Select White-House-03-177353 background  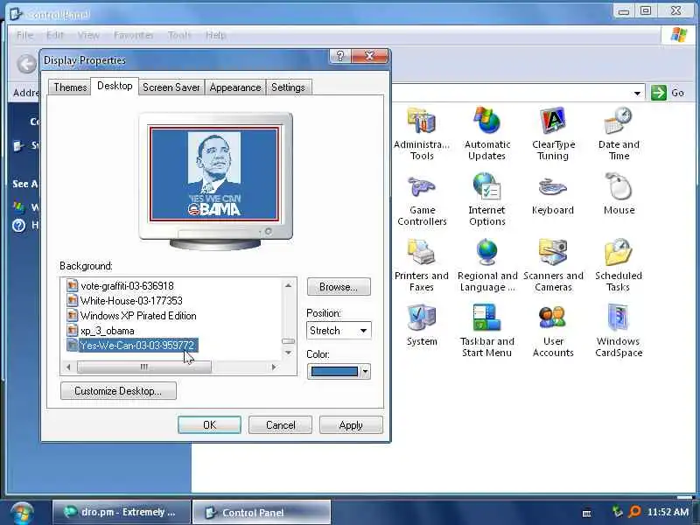pyautogui.click(x=125, y=301)
